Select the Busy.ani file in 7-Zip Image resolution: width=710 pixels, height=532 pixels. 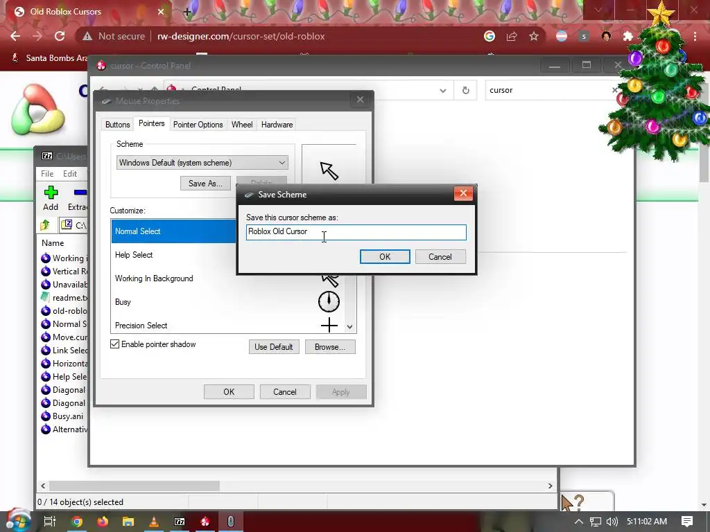(x=62, y=416)
